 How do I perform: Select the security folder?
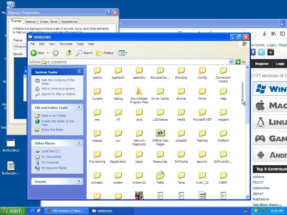point(202,157)
